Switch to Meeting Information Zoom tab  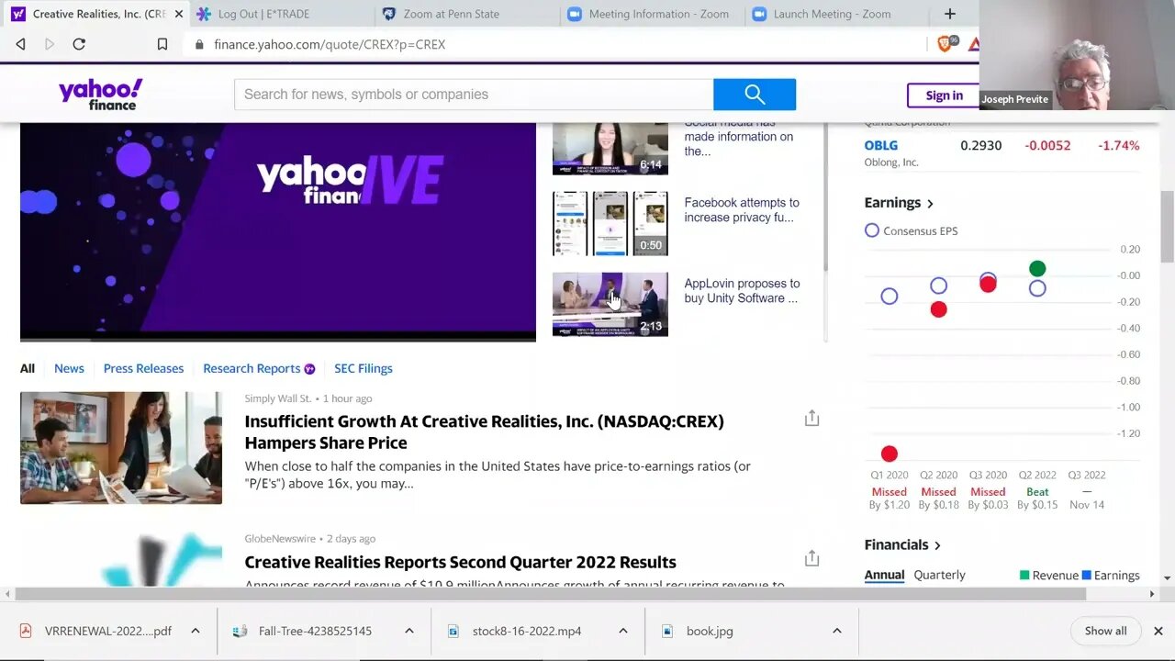point(658,14)
